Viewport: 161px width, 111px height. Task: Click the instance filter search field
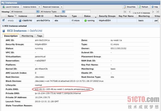click(78, 12)
